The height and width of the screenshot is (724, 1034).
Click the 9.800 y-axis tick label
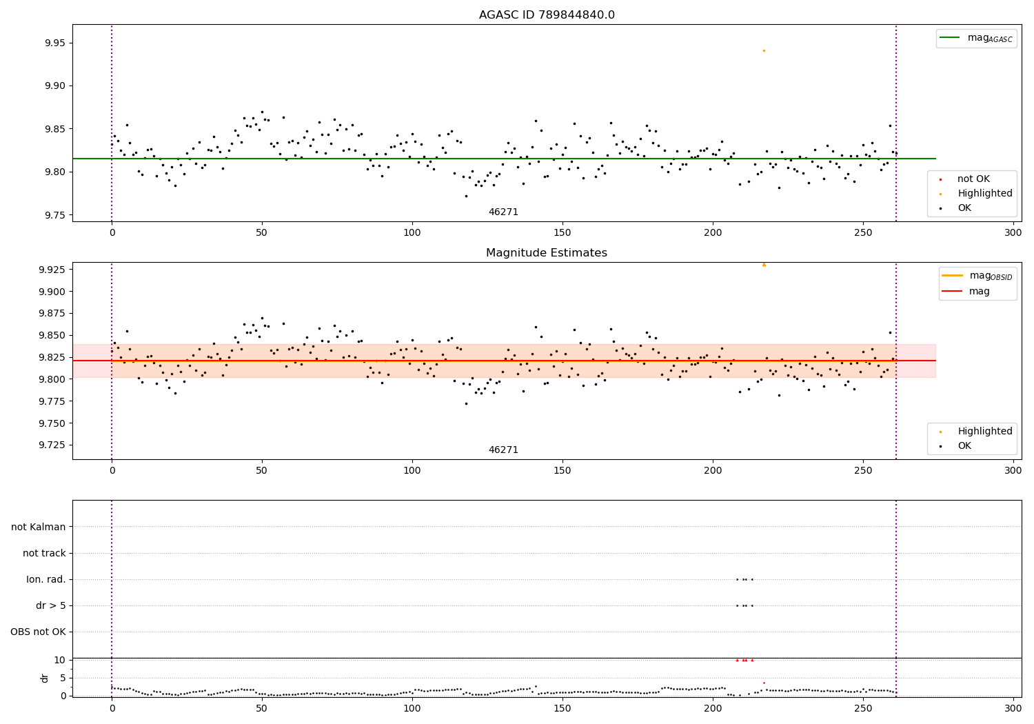tap(52, 379)
